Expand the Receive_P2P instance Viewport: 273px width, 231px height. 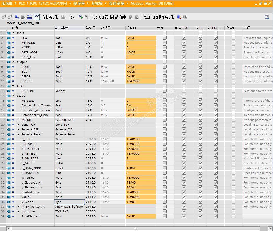click(18, 129)
